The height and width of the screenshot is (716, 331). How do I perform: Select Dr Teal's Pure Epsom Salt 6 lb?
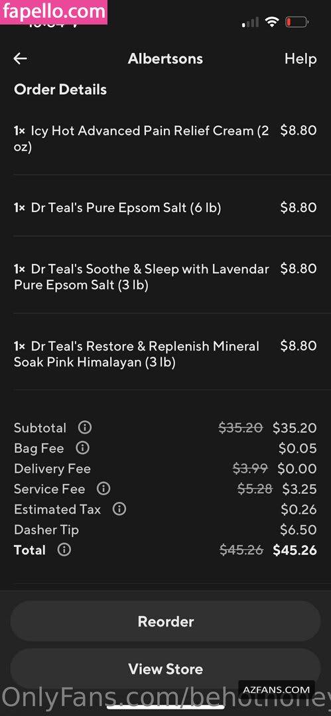pyautogui.click(x=166, y=208)
